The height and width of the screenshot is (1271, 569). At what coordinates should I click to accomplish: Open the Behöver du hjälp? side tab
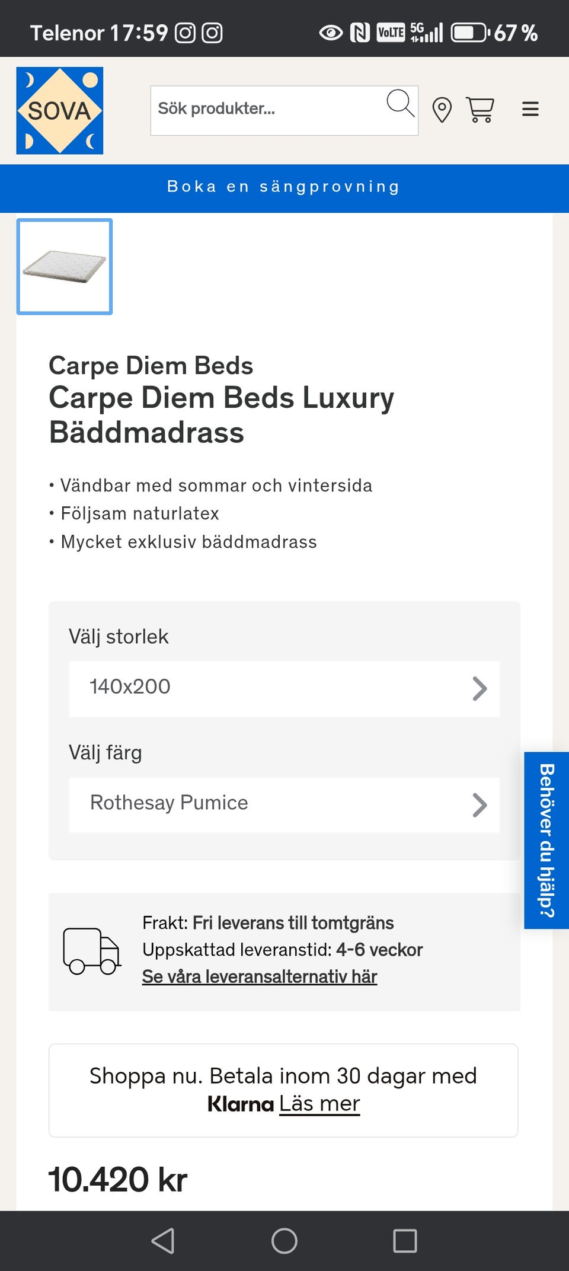click(546, 839)
